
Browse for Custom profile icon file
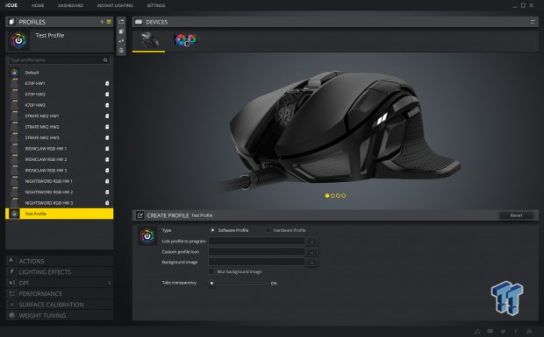click(311, 251)
